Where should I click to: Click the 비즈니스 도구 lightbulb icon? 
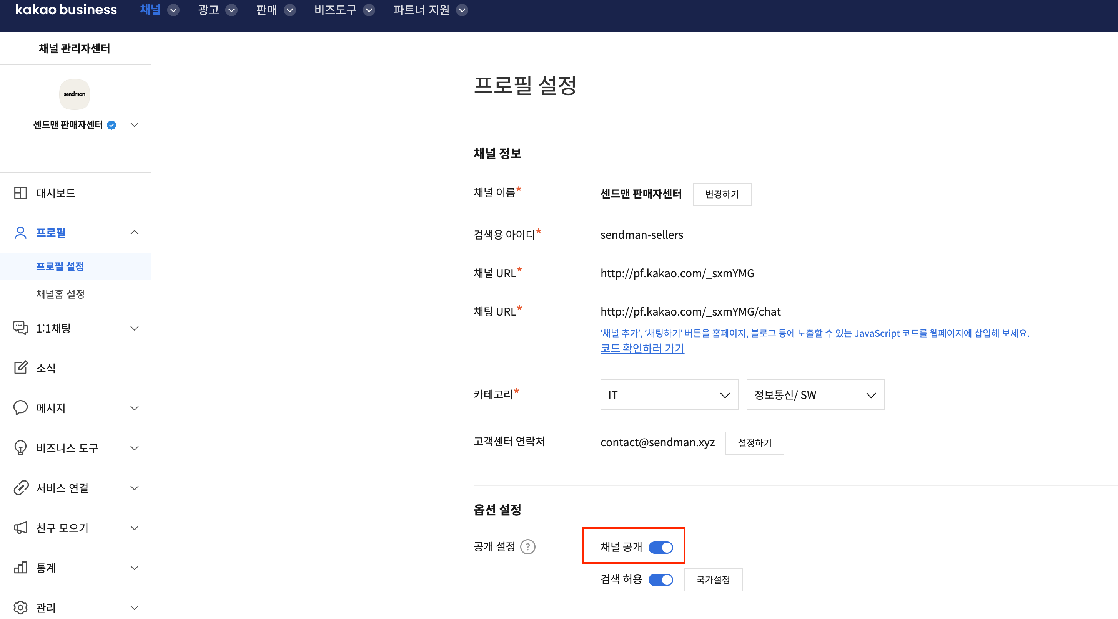[x=20, y=447]
